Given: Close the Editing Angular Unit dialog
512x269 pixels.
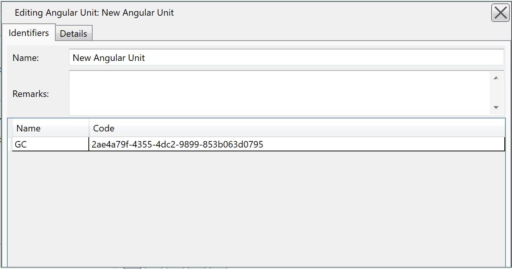Looking at the screenshot, I should tap(500, 13).
